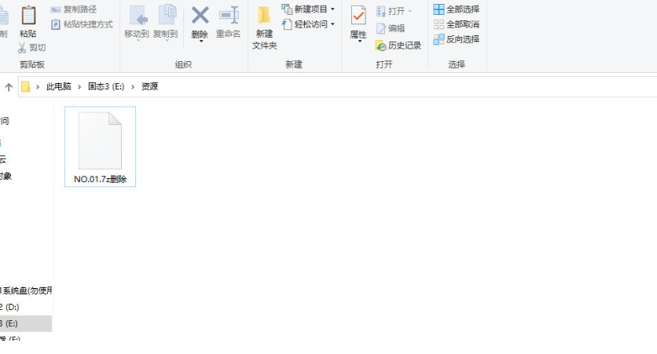
Task: Click the Select All (全部选择) icon
Action: [x=439, y=9]
